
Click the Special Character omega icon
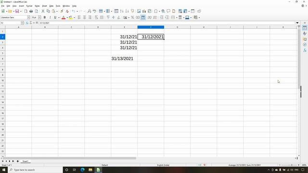click(156, 11)
